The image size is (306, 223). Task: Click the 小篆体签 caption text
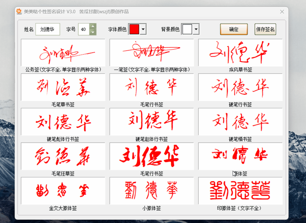click(152, 208)
